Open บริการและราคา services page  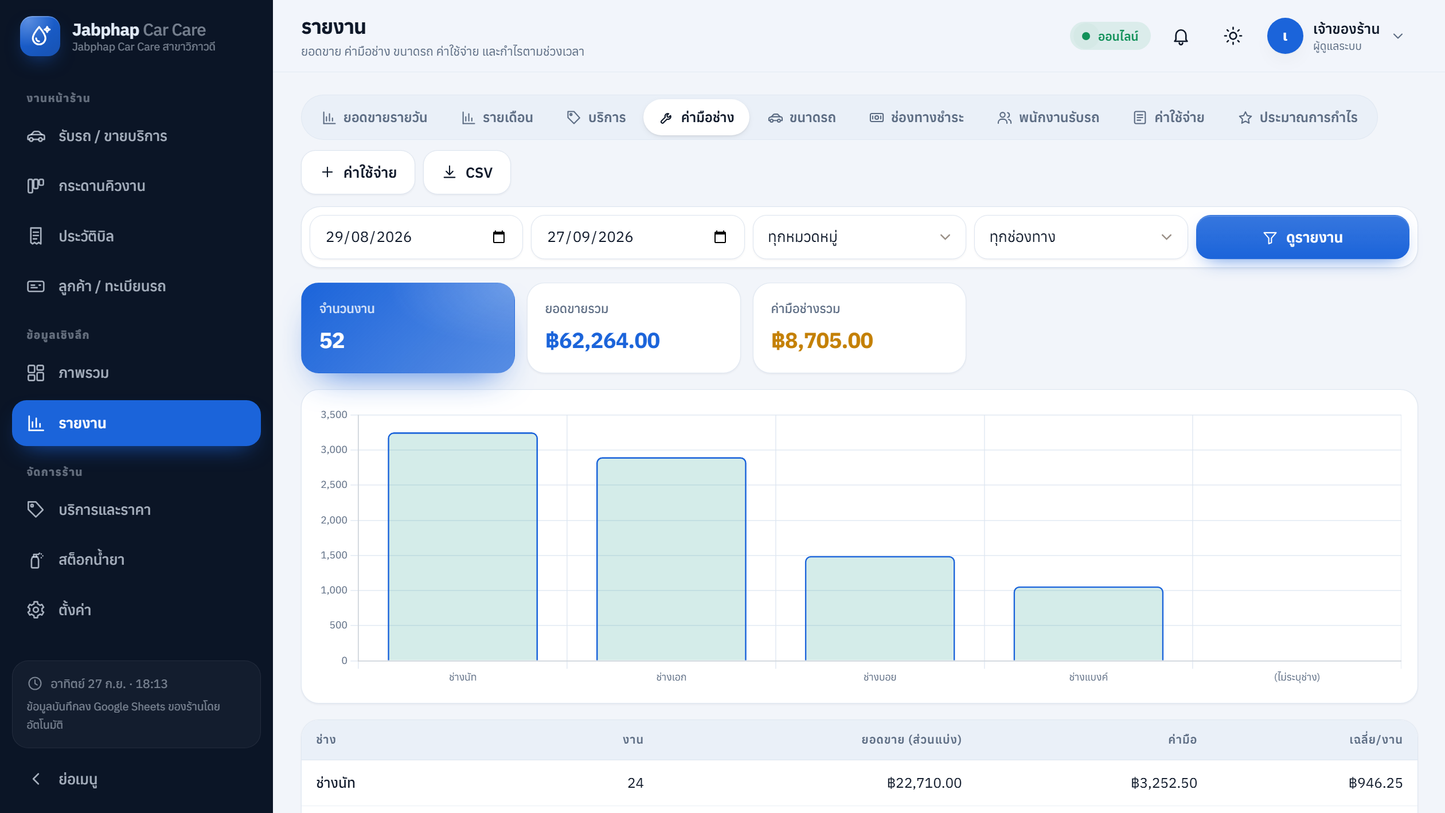[x=136, y=510]
